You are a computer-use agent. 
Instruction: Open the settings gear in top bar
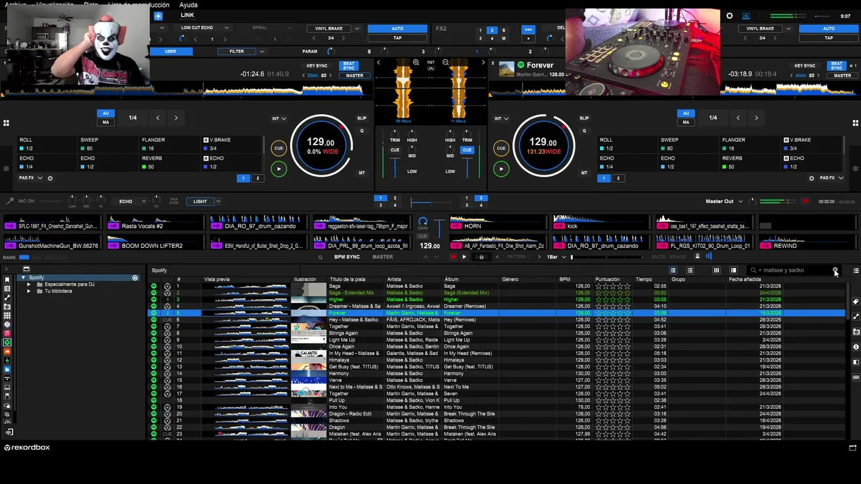pos(729,15)
